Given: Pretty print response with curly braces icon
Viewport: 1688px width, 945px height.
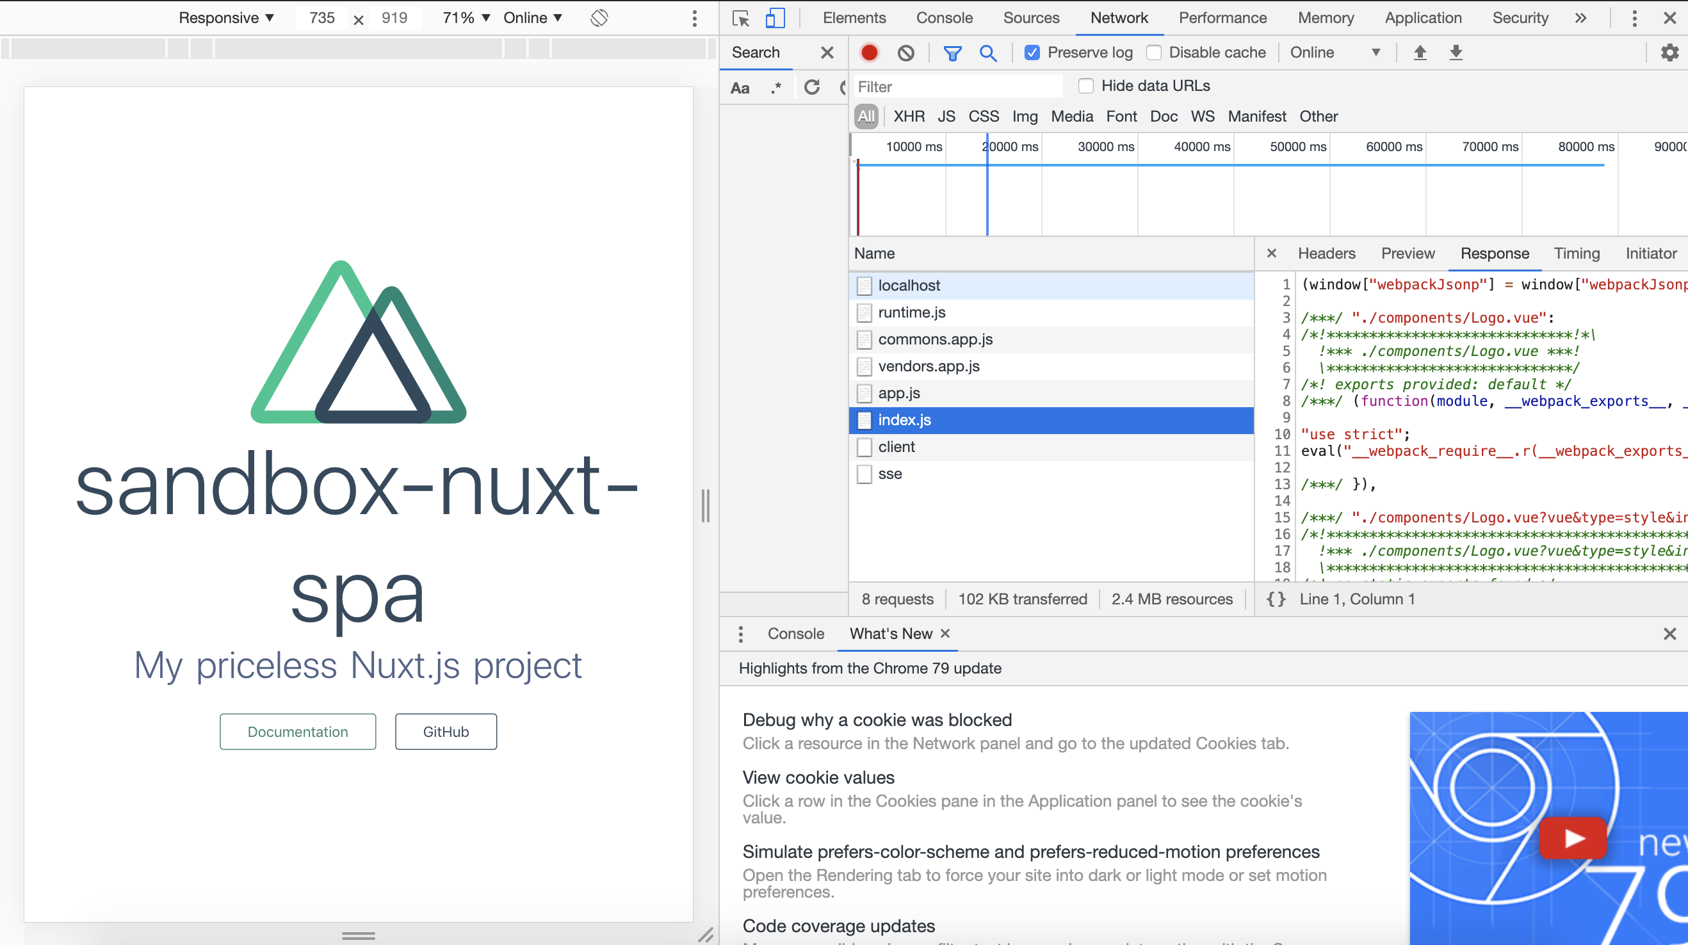Looking at the screenshot, I should coord(1275,599).
